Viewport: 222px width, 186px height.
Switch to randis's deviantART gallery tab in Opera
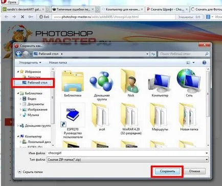[24, 9]
